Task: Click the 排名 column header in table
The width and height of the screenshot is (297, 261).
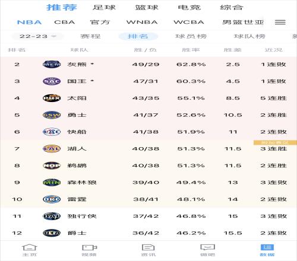Action: 17,50
